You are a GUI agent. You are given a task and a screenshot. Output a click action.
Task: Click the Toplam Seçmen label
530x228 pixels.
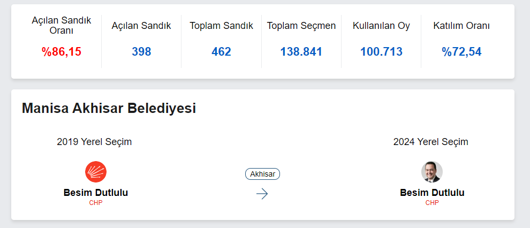tap(301, 26)
